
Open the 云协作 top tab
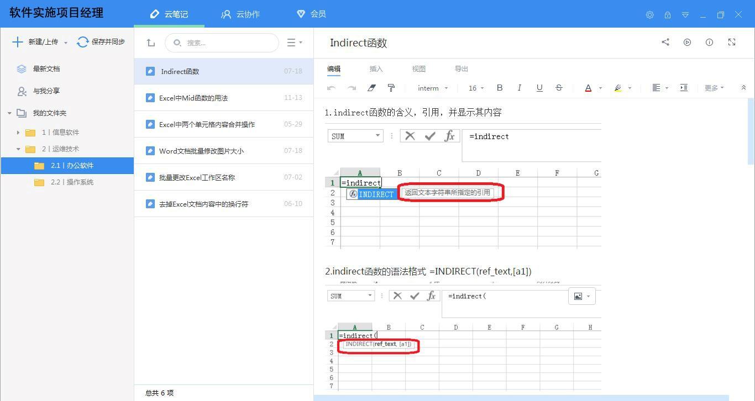240,14
